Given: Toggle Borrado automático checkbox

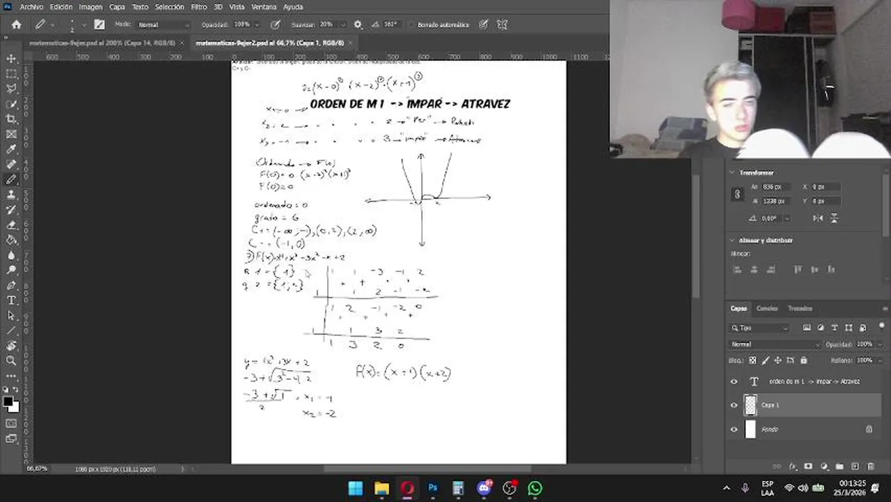Looking at the screenshot, I should (411, 25).
